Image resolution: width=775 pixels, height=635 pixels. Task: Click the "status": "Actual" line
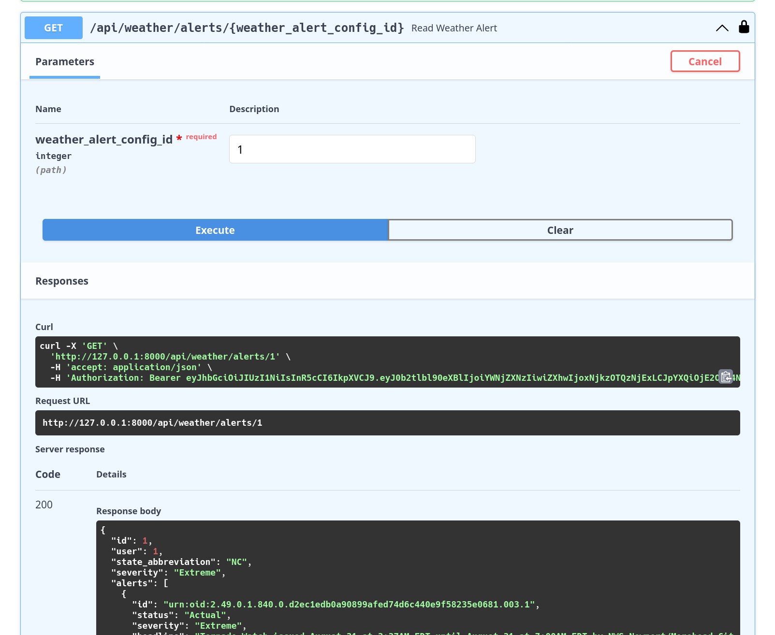[181, 615]
